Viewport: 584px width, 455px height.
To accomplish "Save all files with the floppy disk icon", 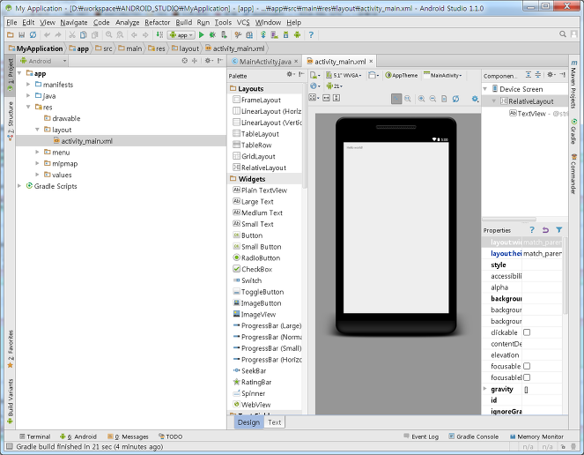I will point(22,34).
